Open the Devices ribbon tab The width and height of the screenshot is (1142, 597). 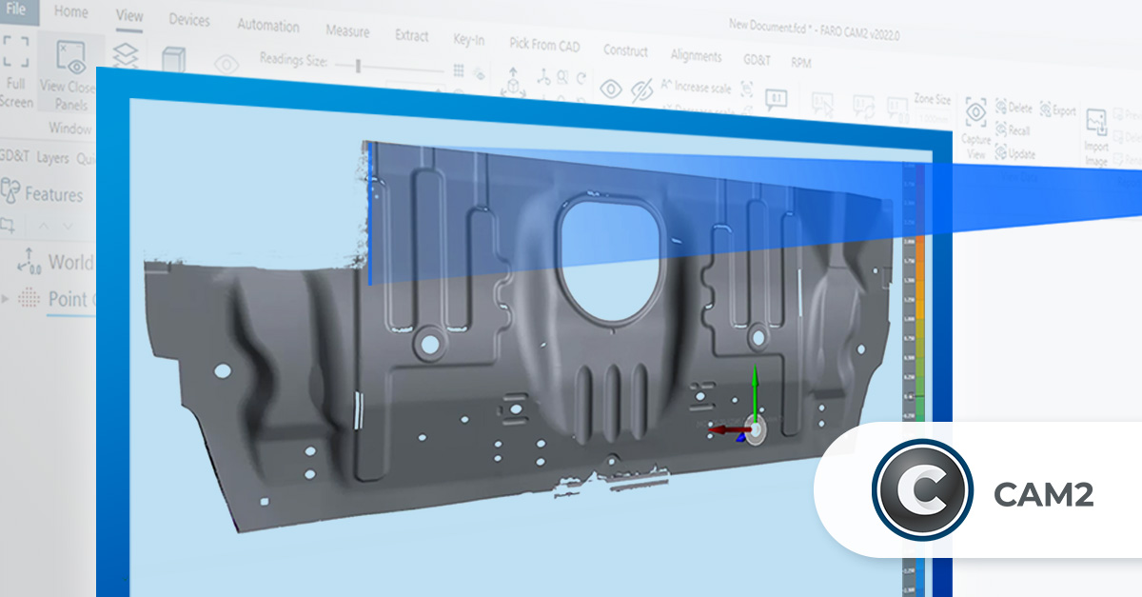[189, 20]
